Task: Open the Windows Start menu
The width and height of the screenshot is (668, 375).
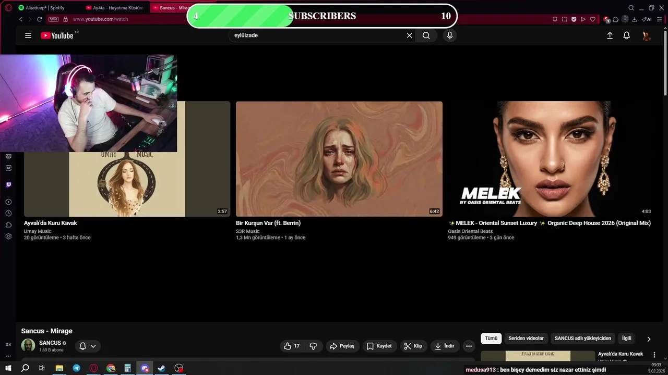Action: pyautogui.click(x=8, y=368)
